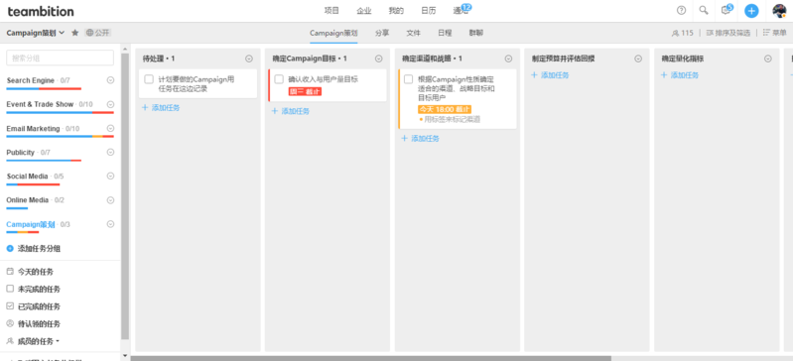Open 确定渠道和战略 column options menu
This screenshot has width=793, height=361.
coord(509,59)
